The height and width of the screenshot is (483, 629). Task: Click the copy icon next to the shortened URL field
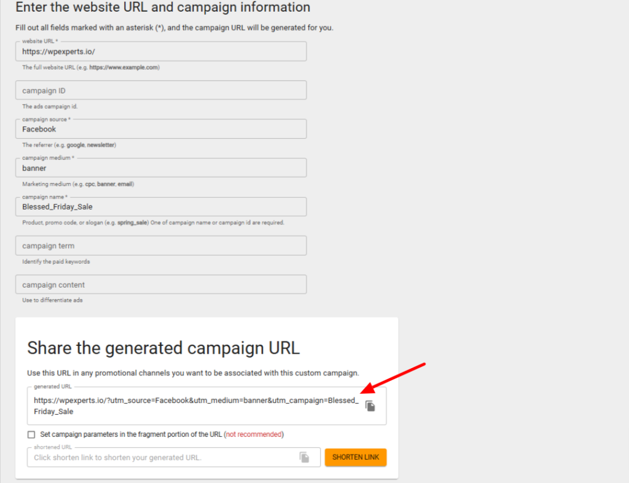[306, 457]
